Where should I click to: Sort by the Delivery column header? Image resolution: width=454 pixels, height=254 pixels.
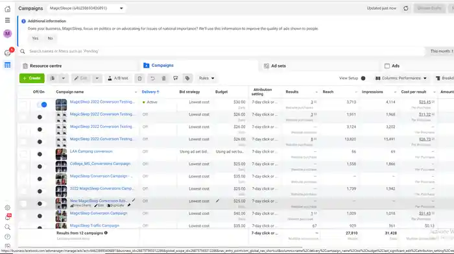(150, 92)
